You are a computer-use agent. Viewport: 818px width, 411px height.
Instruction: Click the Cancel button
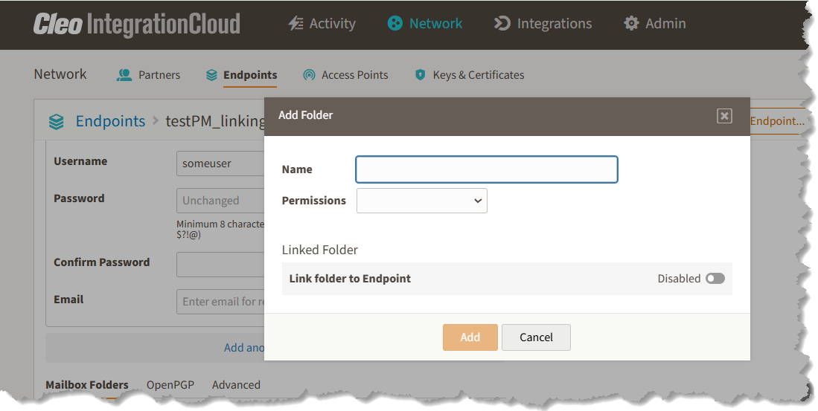click(536, 337)
